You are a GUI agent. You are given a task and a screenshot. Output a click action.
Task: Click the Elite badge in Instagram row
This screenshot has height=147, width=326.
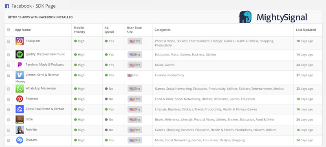[x=135, y=41]
